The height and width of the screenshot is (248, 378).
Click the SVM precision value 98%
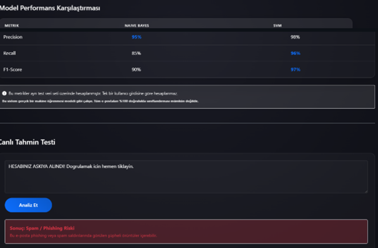pos(295,37)
